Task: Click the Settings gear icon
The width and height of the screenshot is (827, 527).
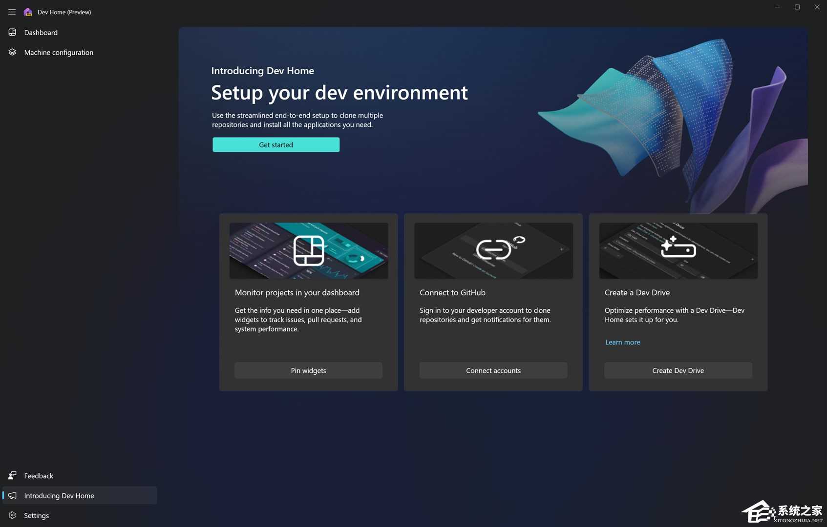Action: [x=13, y=515]
